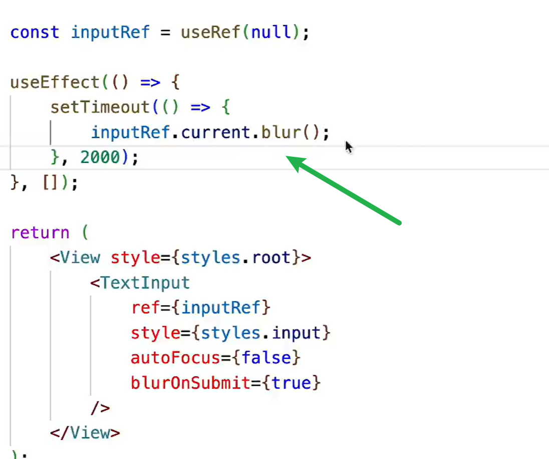The image size is (549, 459).
Task: Click "styles.input" style value
Action: [x=261, y=333]
